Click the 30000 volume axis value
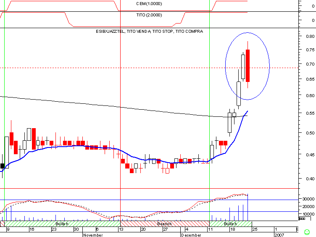Image resolution: width=316 pixels, height=237 pixels. [308, 199]
